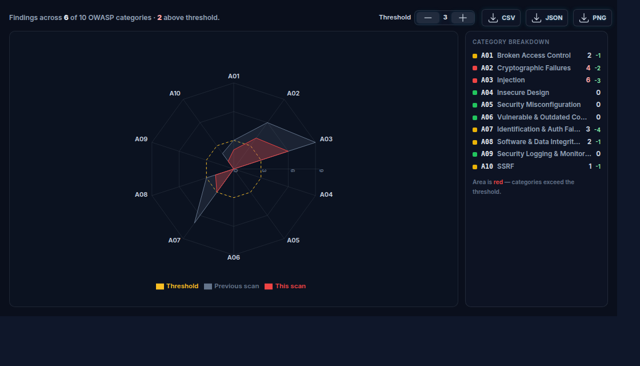The height and width of the screenshot is (366, 640).
Task: Select A01 Broken Access Control row
Action: [537, 55]
